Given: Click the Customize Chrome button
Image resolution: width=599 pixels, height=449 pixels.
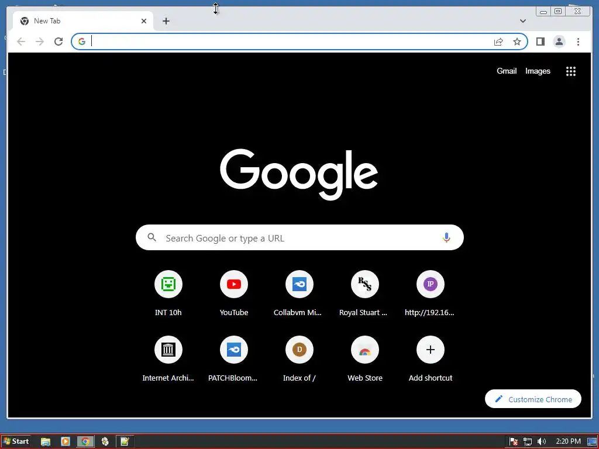Looking at the screenshot, I should pyautogui.click(x=533, y=399).
